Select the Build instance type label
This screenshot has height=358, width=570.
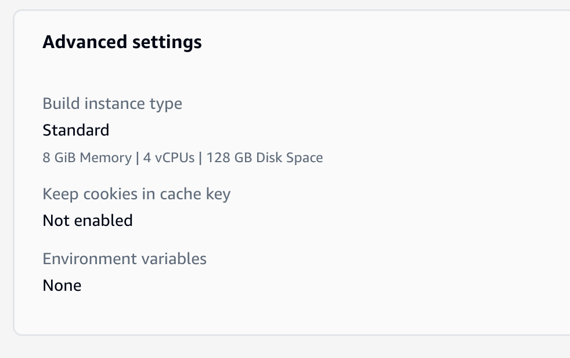[112, 104]
